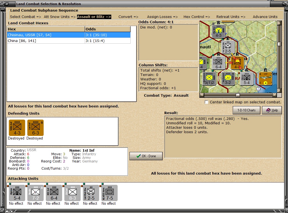Click the yellow 4-3 Romanian unit on map
Image resolution: width=288 pixels, height=213 pixels.
[219, 31]
